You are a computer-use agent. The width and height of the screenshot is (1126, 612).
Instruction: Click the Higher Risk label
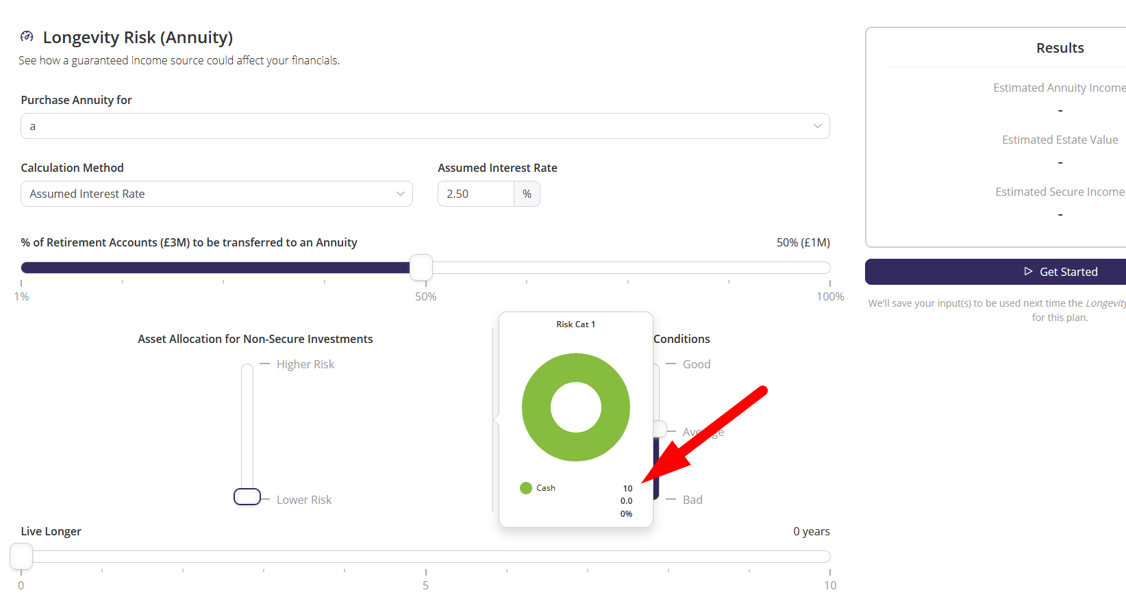pyautogui.click(x=305, y=364)
